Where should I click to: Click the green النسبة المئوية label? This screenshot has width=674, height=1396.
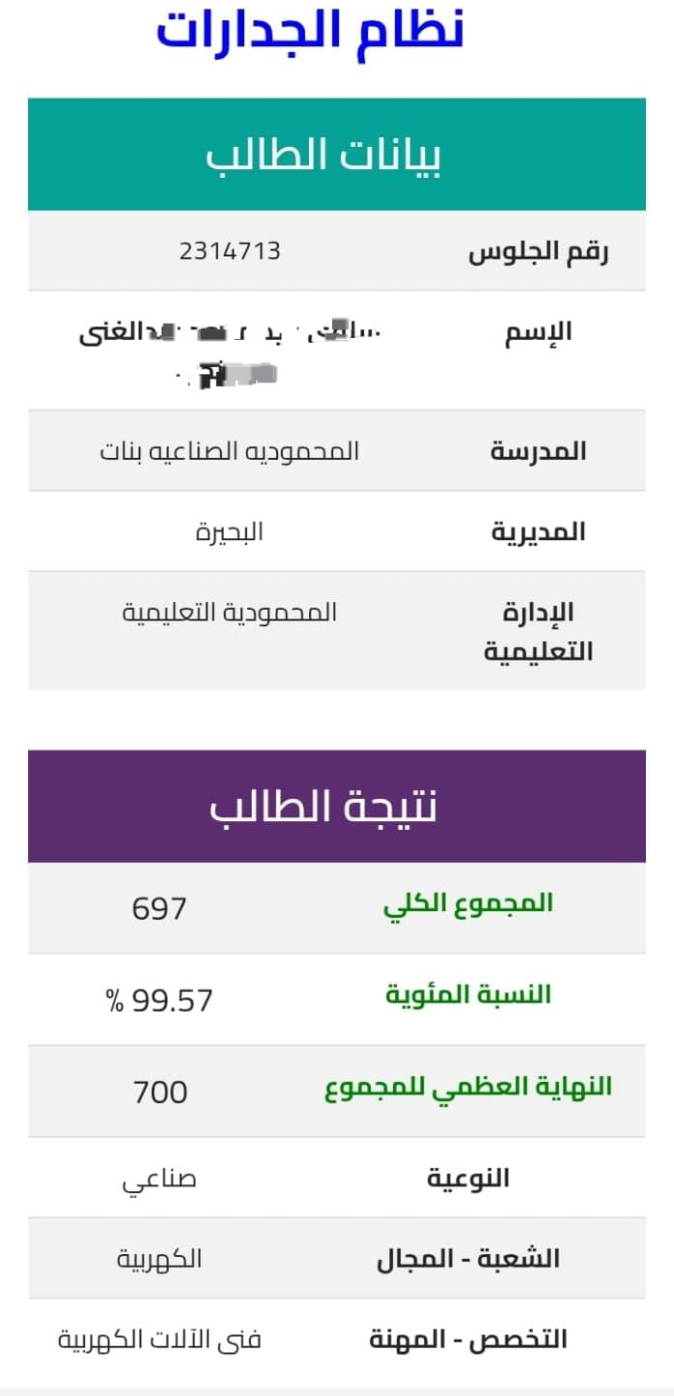[468, 995]
